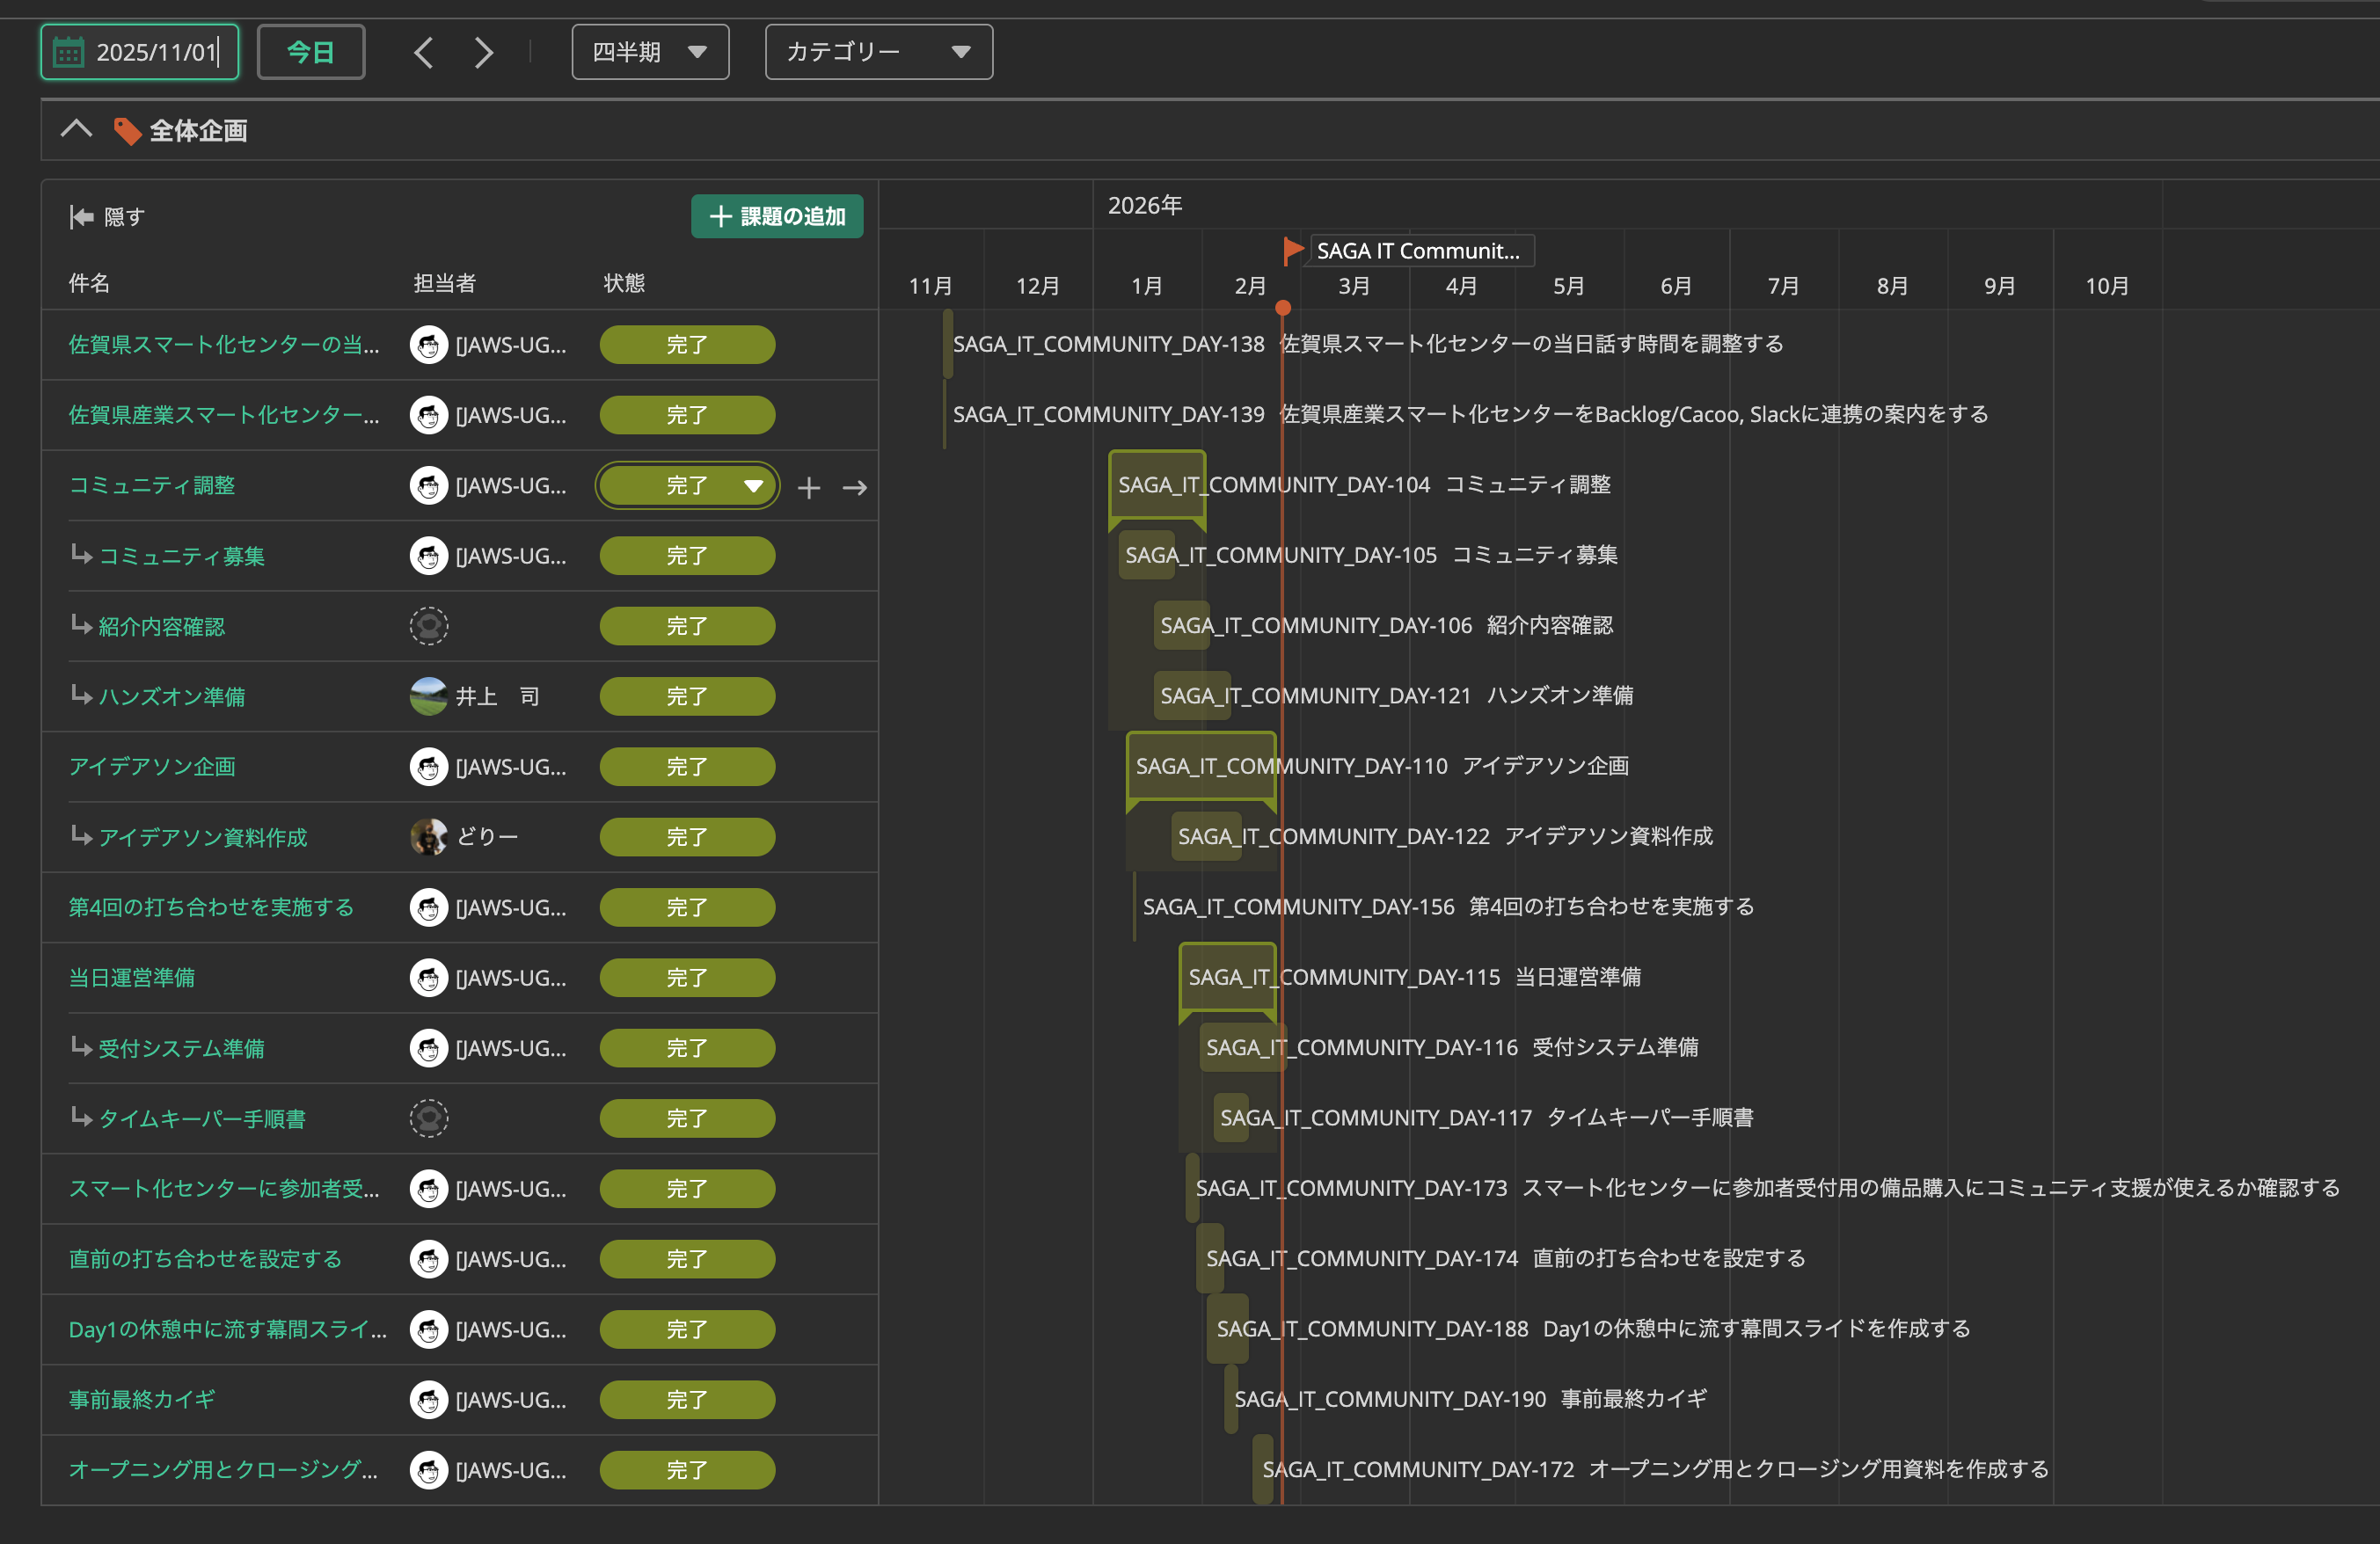Click the 課題の追加 button
2380x1544 pixels.
777,216
